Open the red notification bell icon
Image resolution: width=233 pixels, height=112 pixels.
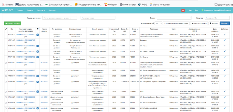(183, 10)
